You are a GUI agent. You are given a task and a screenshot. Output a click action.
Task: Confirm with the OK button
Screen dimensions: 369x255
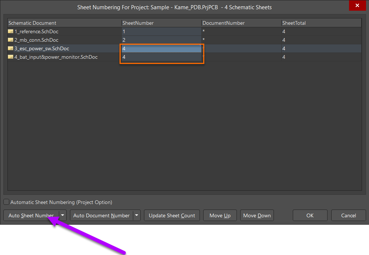[310, 215]
